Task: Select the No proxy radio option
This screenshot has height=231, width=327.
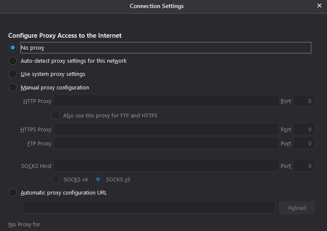Action: (13, 47)
